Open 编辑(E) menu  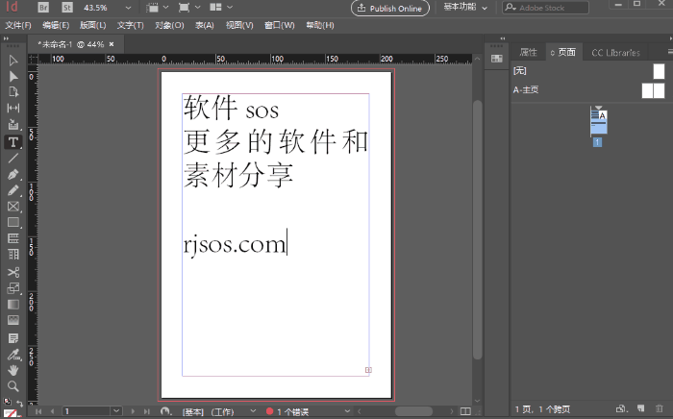click(56, 25)
